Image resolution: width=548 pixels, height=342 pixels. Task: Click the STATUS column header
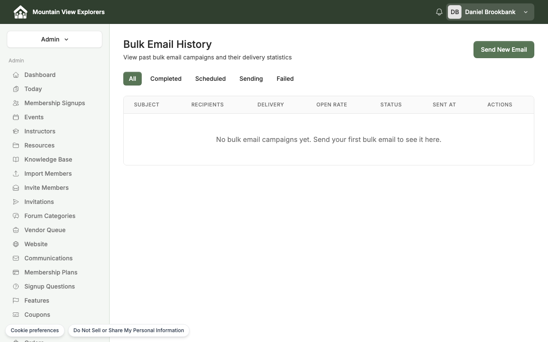(x=391, y=105)
